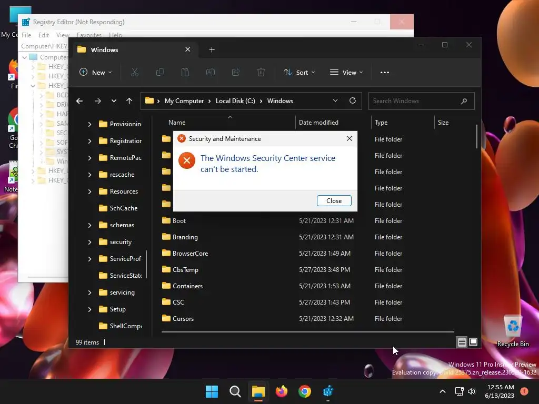Open taskbar Search

[x=235, y=391]
